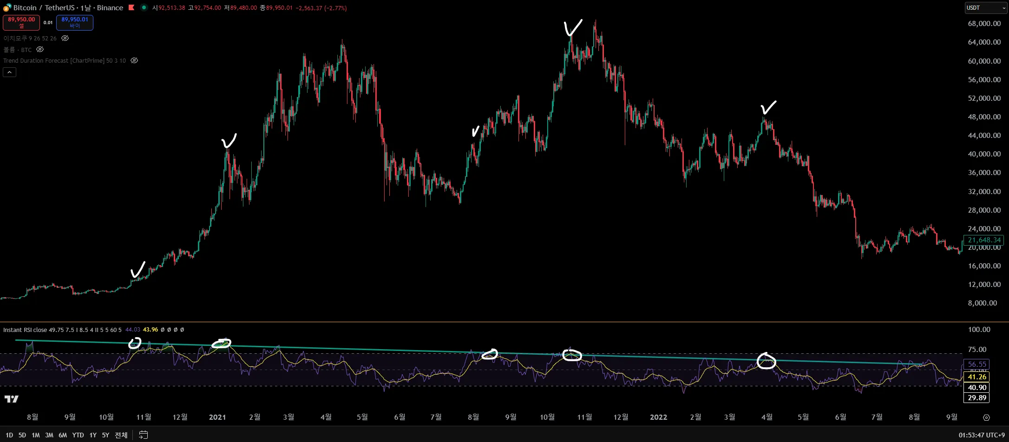Collapse the indicator legend with chevron button

9,72
